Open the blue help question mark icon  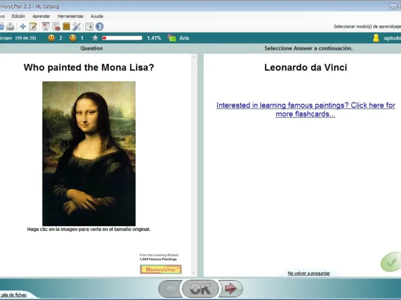click(99, 26)
